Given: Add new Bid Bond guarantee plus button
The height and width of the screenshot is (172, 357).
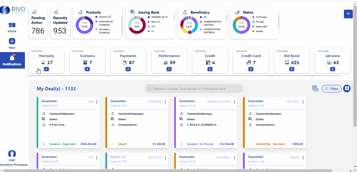Looking at the screenshot, I should [292, 69].
